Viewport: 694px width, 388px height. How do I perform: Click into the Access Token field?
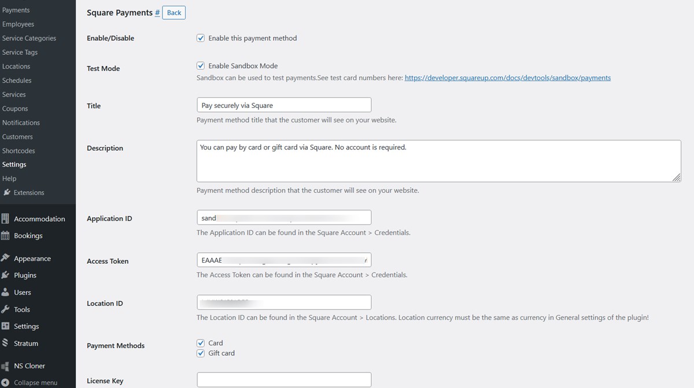[x=284, y=260]
